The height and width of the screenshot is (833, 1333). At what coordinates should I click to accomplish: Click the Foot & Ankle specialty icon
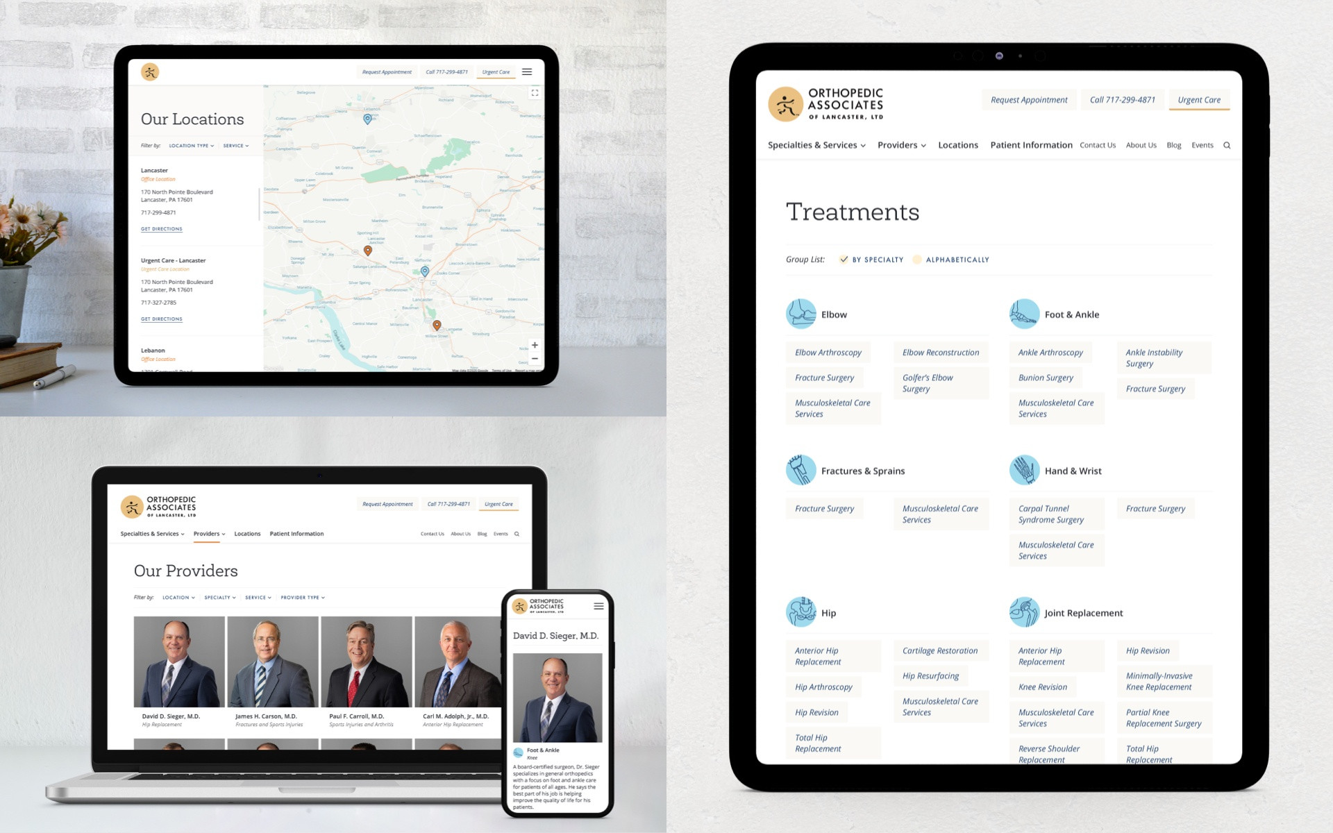coord(1021,314)
